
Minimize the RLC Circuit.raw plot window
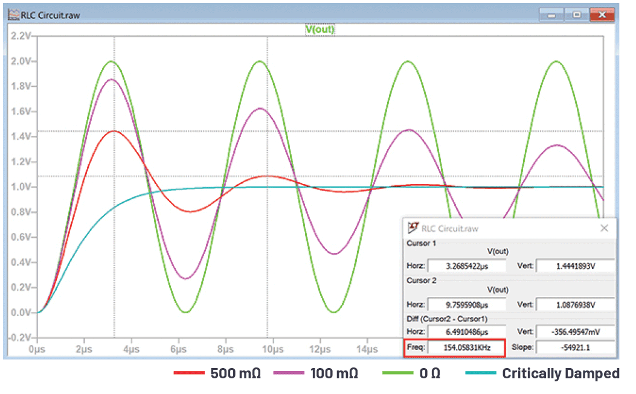[x=551, y=15]
